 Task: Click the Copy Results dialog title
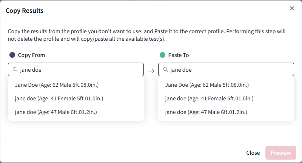click(x=25, y=11)
